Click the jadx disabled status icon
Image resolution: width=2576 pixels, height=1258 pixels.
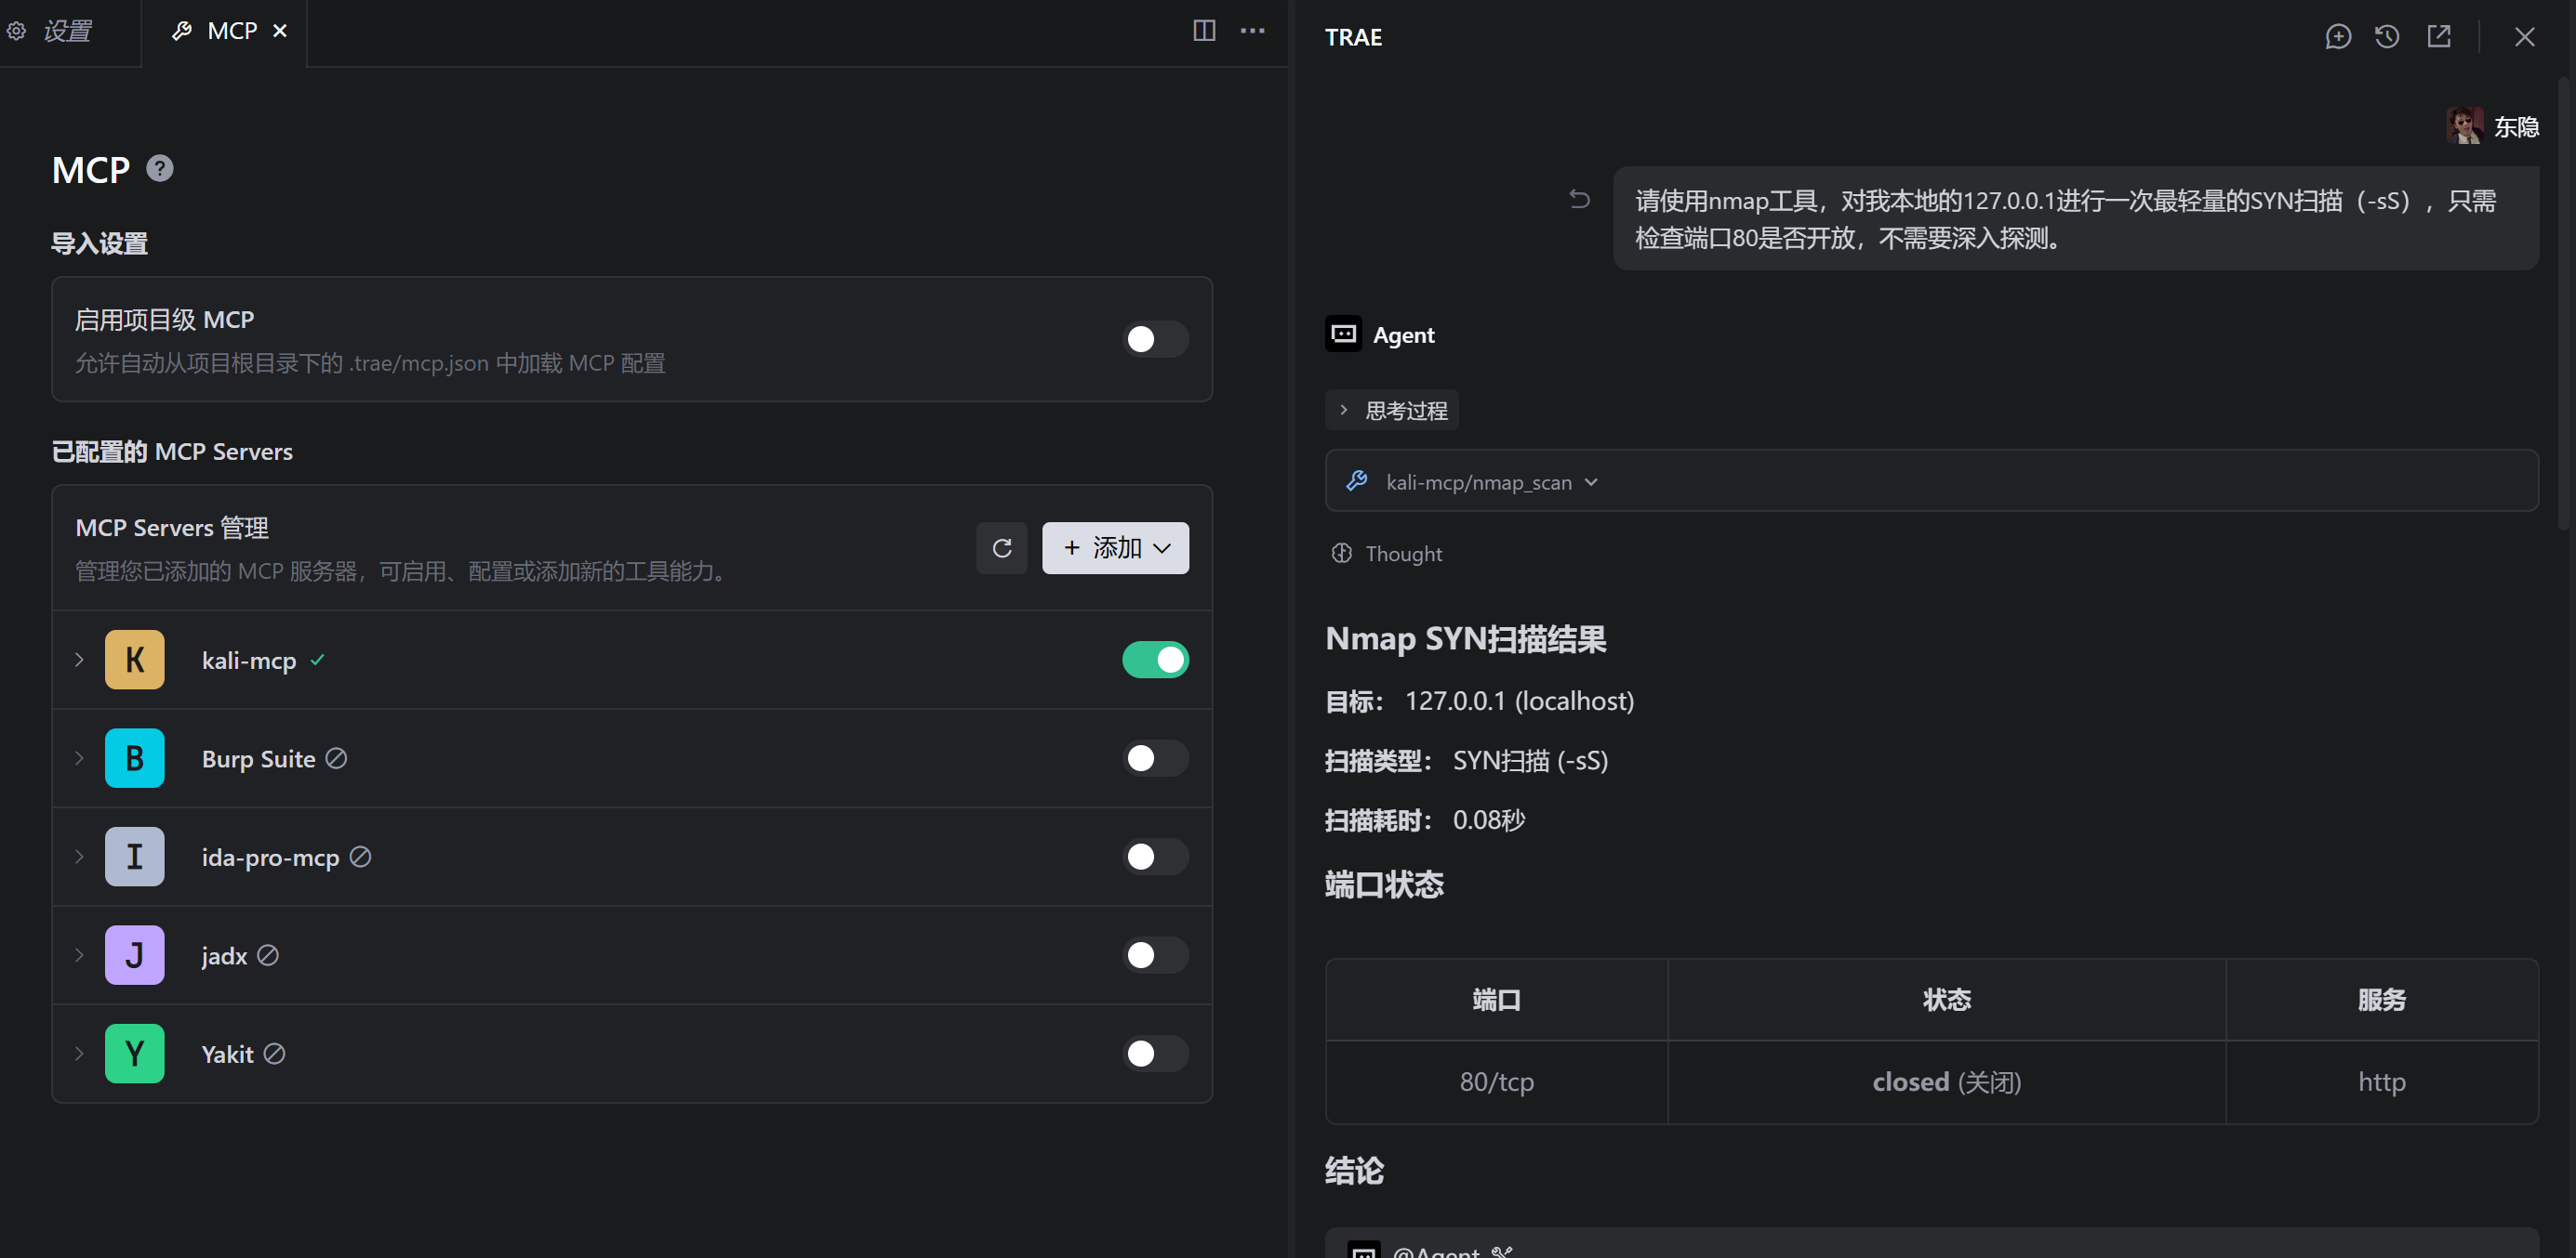(267, 955)
